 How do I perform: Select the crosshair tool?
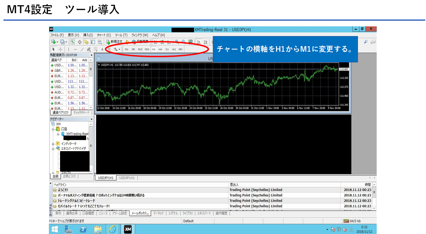tap(60, 49)
